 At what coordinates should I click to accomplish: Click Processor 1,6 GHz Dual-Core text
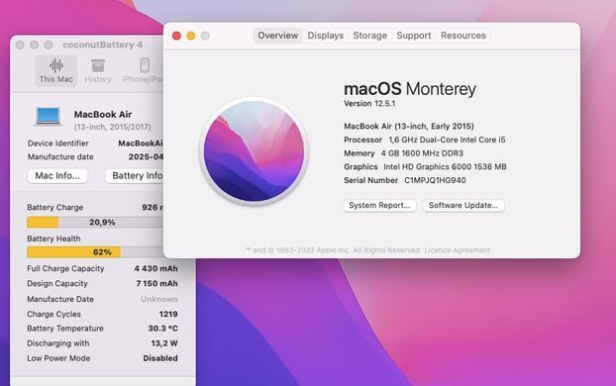tap(425, 140)
